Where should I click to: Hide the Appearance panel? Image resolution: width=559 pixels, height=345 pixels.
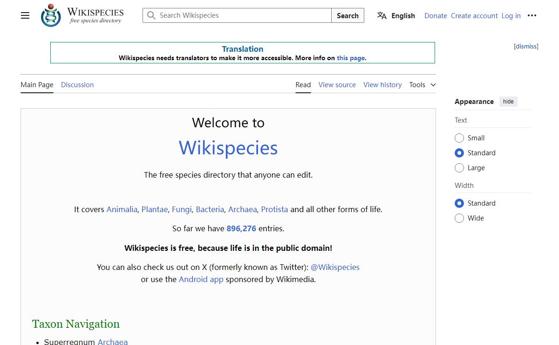click(x=508, y=102)
